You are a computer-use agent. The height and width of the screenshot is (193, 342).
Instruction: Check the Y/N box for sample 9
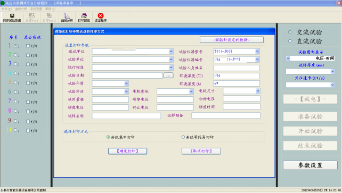pos(28,121)
